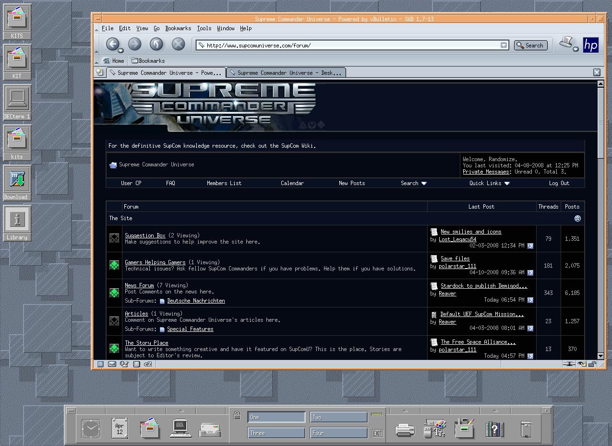Open the Tools menu
This screenshot has height=446, width=612.
click(x=204, y=28)
